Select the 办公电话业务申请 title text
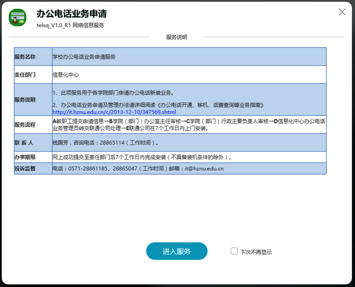Screen dimensions: 355x287 tap(72, 14)
